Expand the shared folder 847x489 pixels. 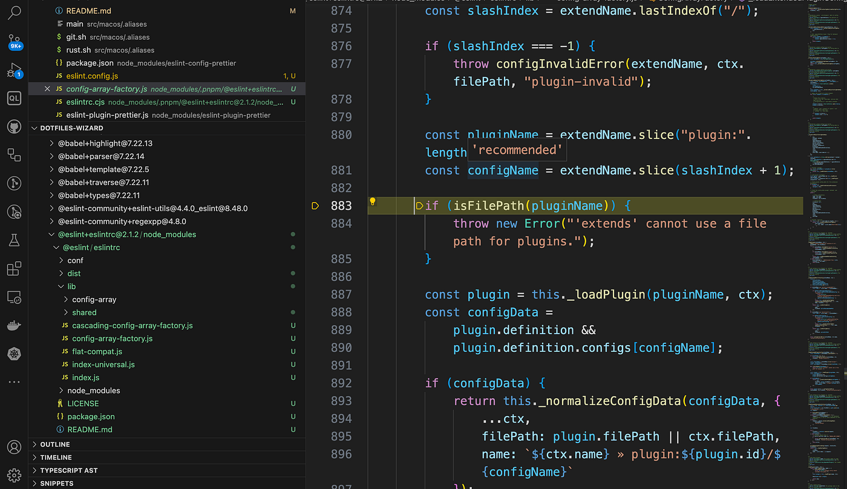coord(84,313)
